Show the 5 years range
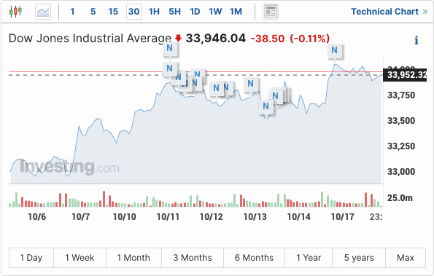The width and height of the screenshot is (434, 276). coord(359,258)
